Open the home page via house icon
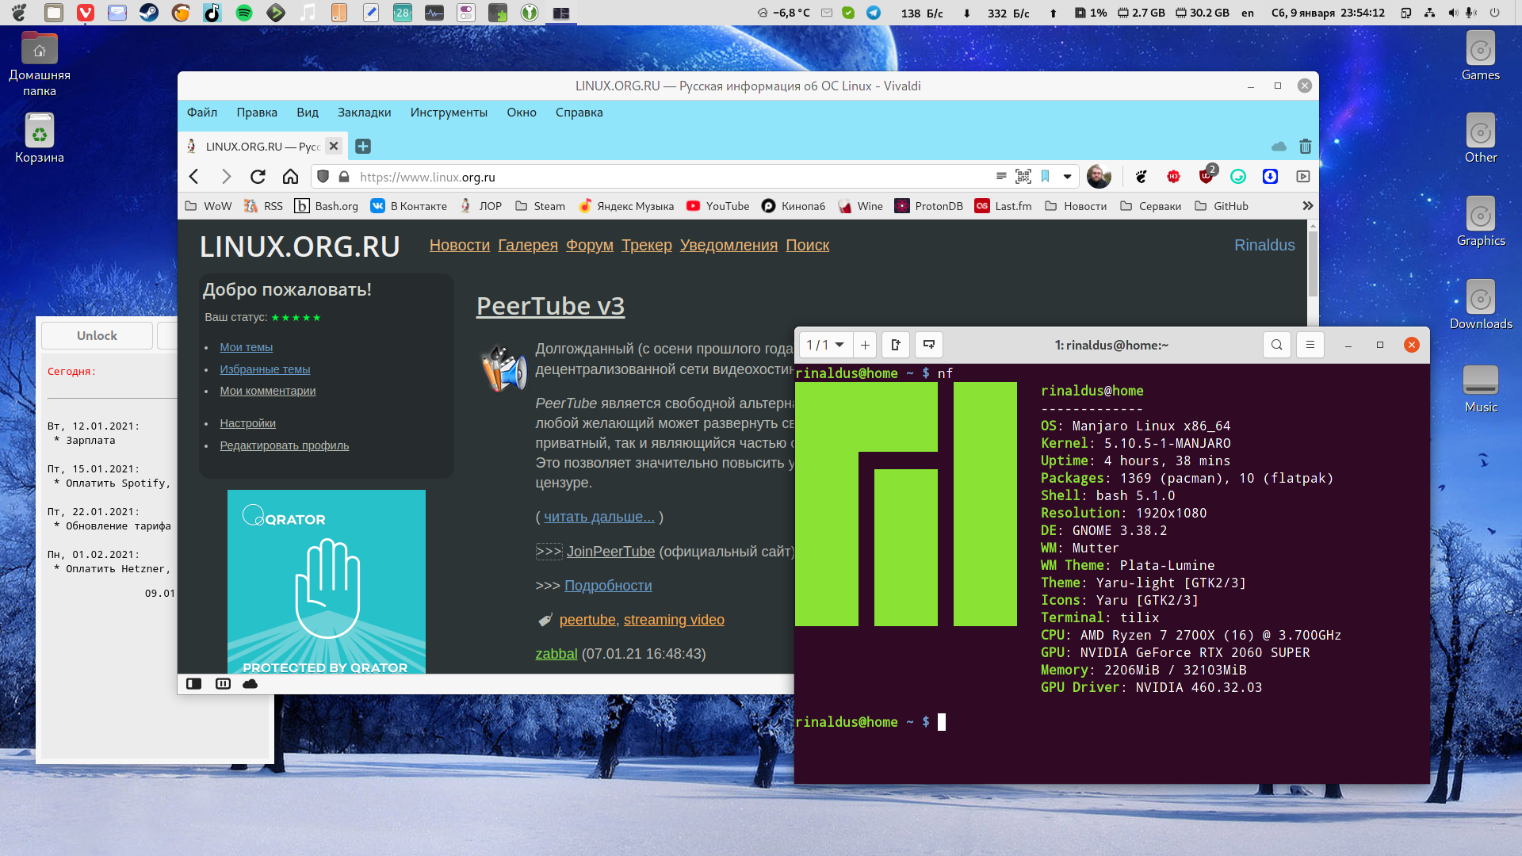This screenshot has height=856, width=1522. coord(290,176)
